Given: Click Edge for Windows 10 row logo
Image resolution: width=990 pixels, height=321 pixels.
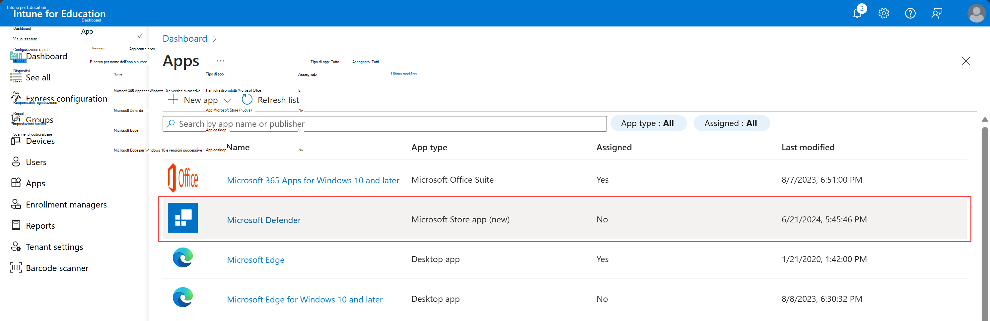Looking at the screenshot, I should (x=183, y=297).
